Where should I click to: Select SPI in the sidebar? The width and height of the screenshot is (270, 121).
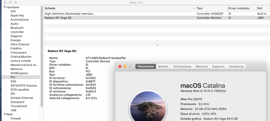pyautogui.click(x=13, y=94)
